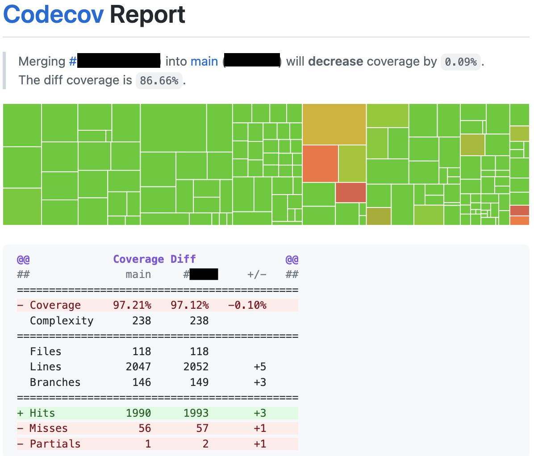
Task: Click the Misses value 57
Action: point(202,428)
